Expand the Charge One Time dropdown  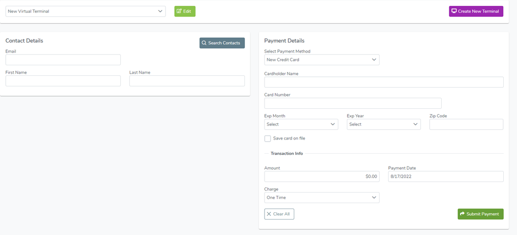[x=322, y=197]
